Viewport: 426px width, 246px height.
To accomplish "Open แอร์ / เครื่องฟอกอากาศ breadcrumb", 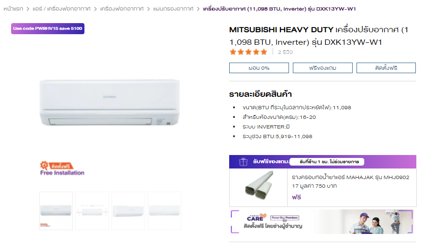I will tap(61, 9).
